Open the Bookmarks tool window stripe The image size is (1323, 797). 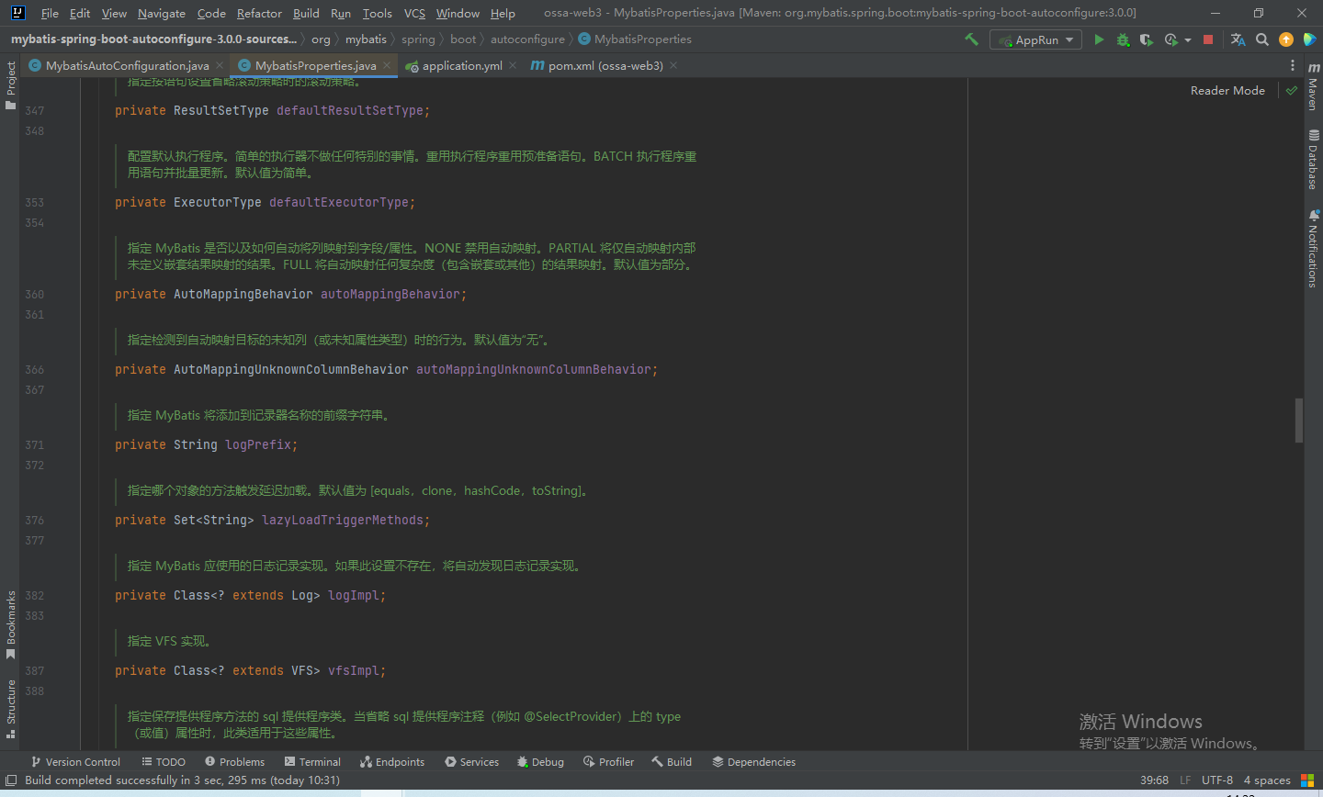pyautogui.click(x=11, y=624)
